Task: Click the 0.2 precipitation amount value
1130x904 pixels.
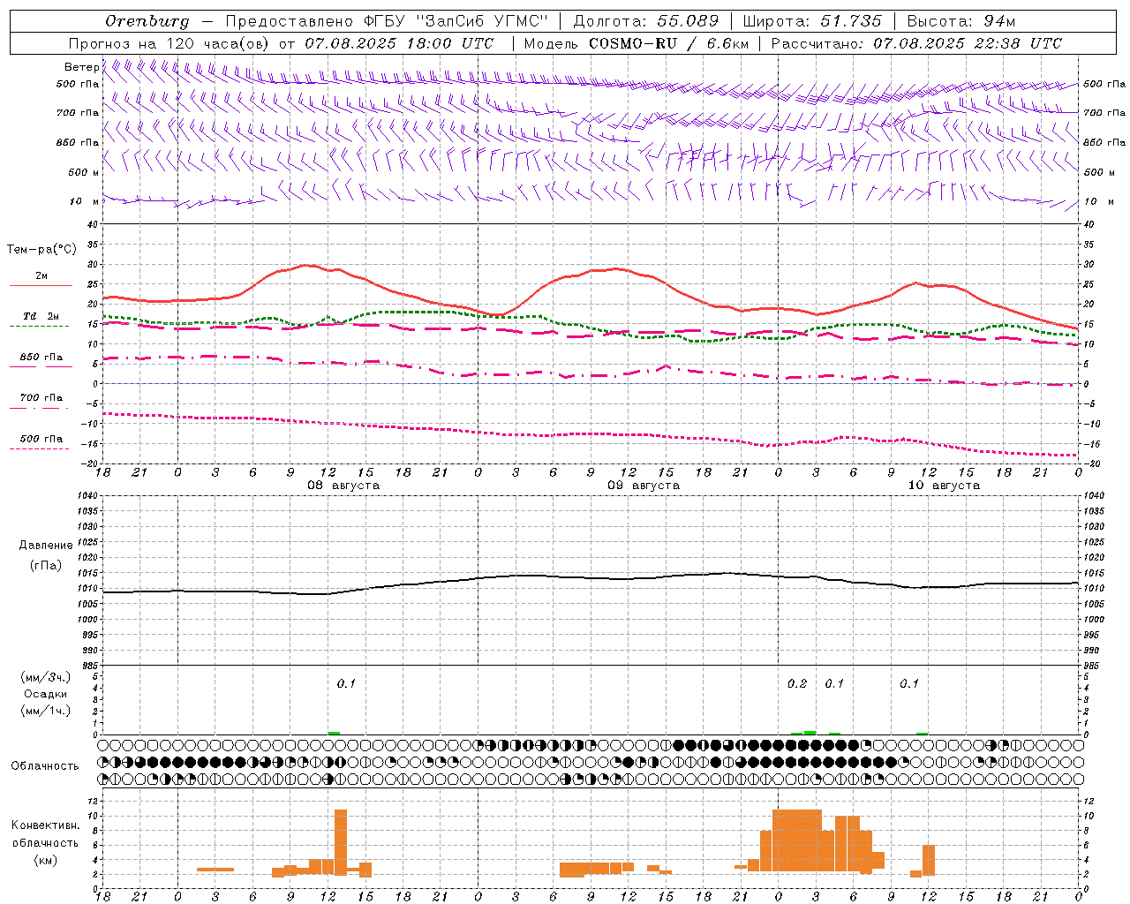Action: click(x=797, y=683)
